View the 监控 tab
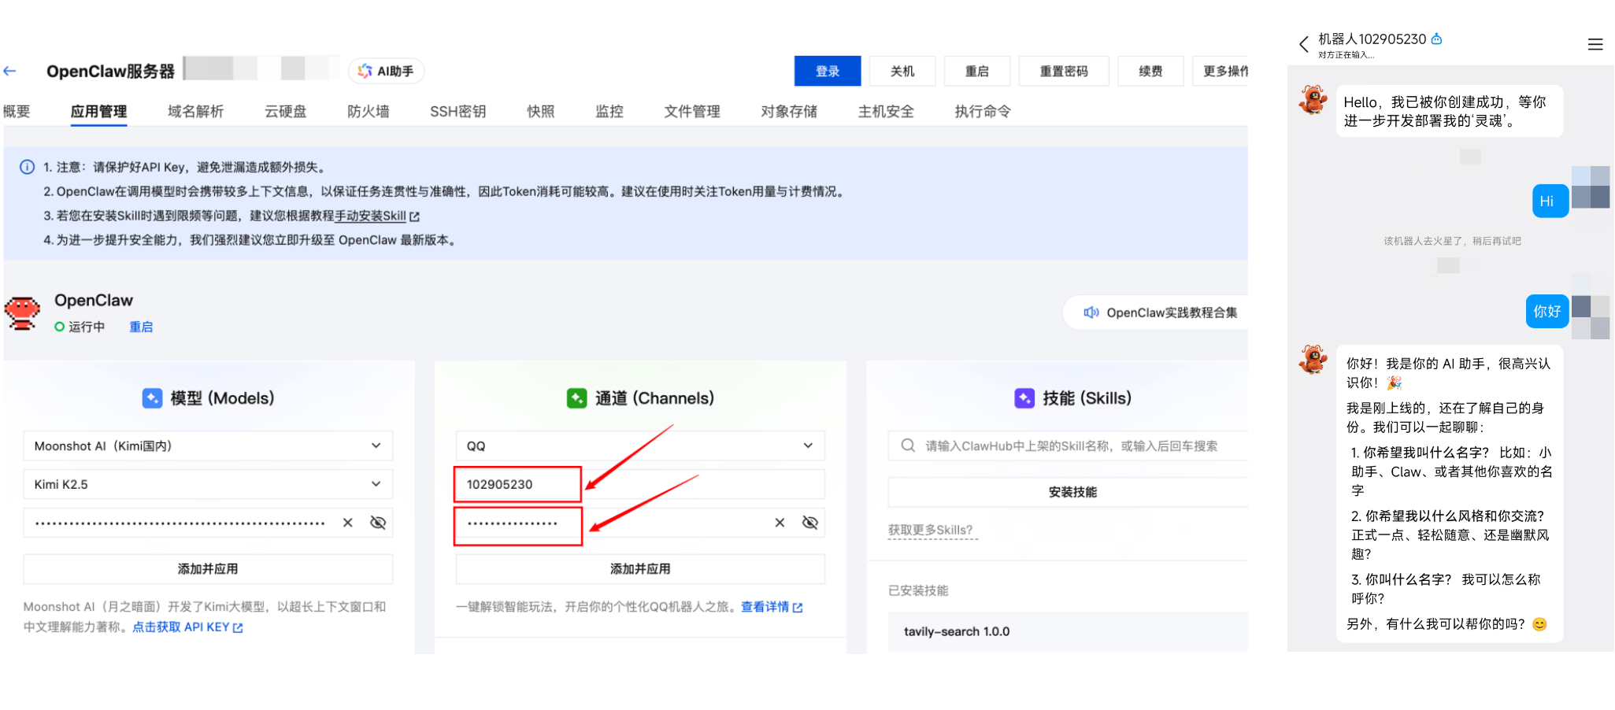The image size is (1615, 710). coord(609,111)
